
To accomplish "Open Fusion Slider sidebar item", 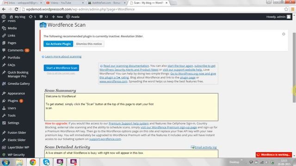I will 17,133.
